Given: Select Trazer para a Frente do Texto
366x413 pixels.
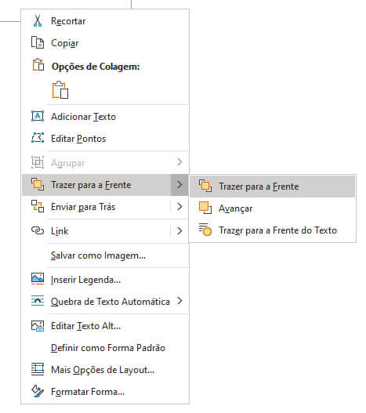Looking at the screenshot, I should tap(278, 230).
